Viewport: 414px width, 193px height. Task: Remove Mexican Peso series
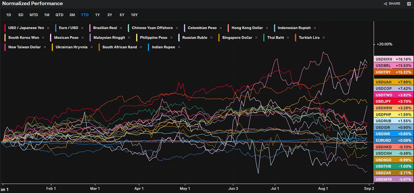pos(82,38)
